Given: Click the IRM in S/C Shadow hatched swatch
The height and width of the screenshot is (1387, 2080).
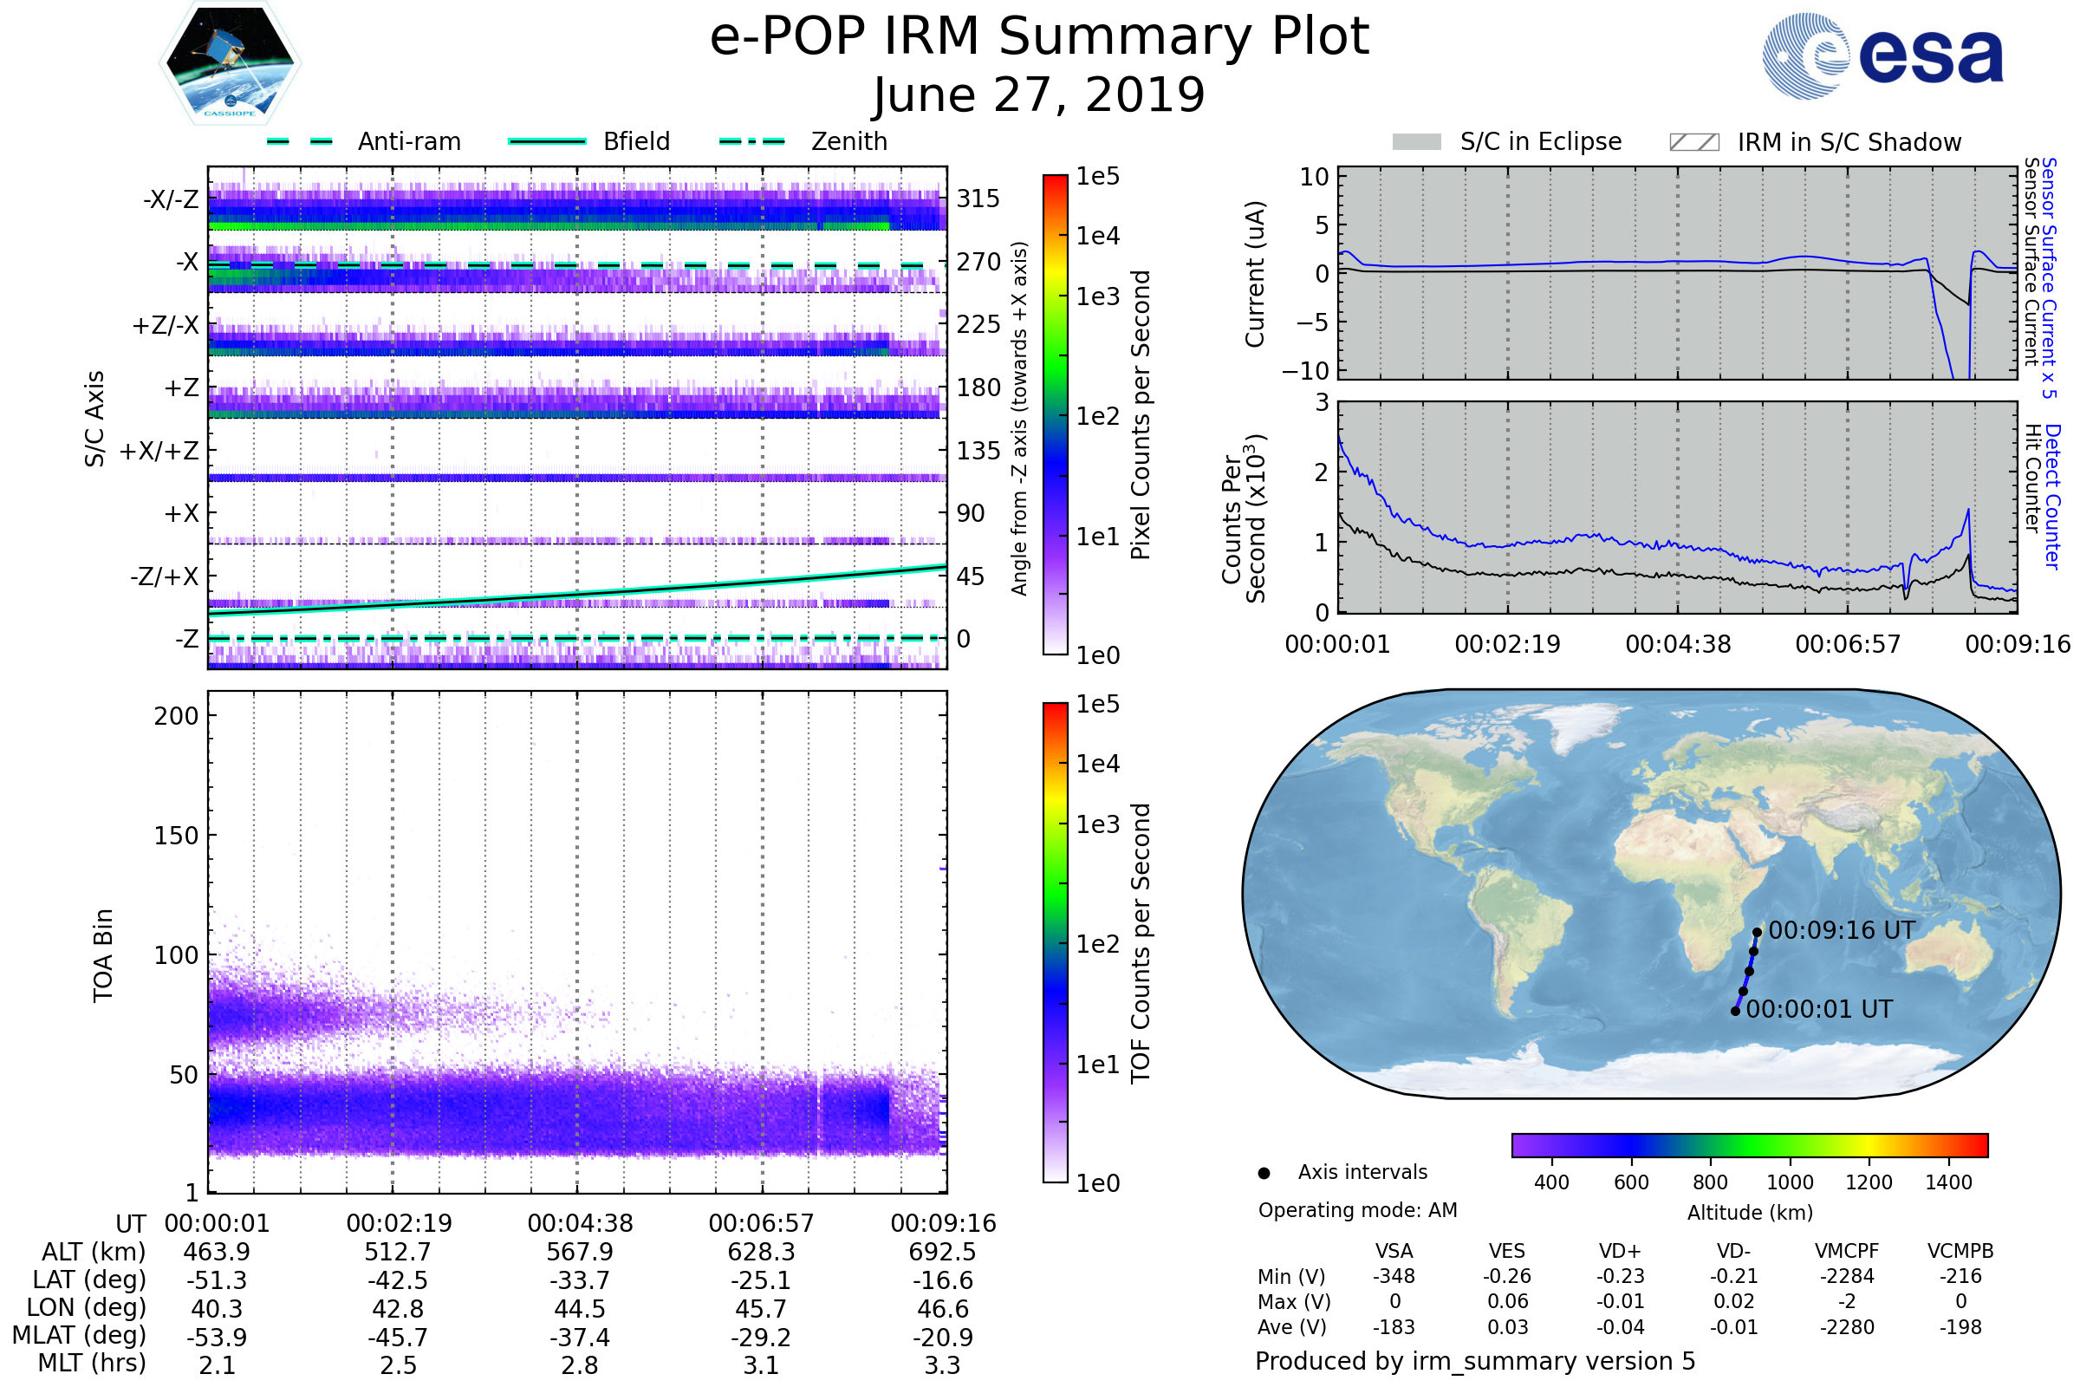Looking at the screenshot, I should click(x=1693, y=142).
